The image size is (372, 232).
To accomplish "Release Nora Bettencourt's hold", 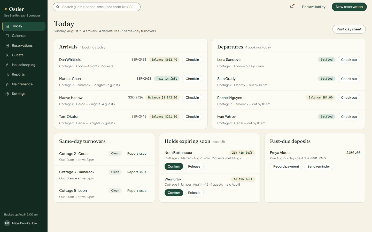I will pos(194,167).
